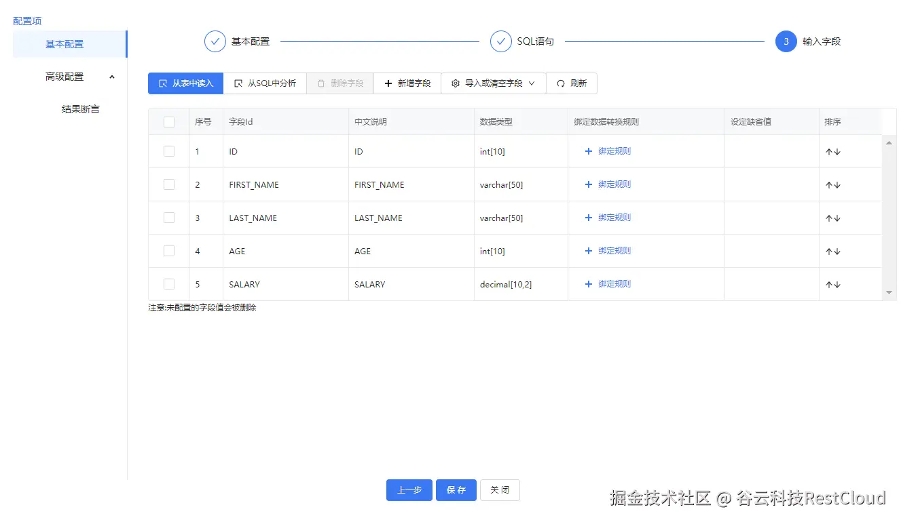Click the sort arrows in FIRST_NAME row
Screen dimensions: 901x522
[x=833, y=185]
